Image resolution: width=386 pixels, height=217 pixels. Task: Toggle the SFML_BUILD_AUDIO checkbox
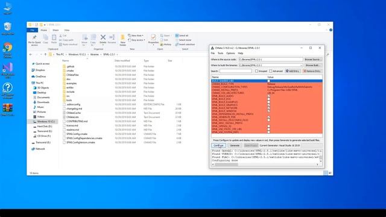point(268,96)
